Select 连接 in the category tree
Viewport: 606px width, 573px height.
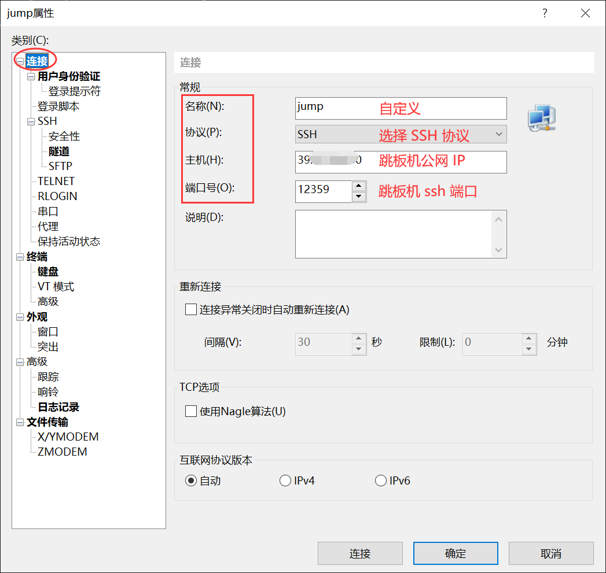tap(37, 61)
